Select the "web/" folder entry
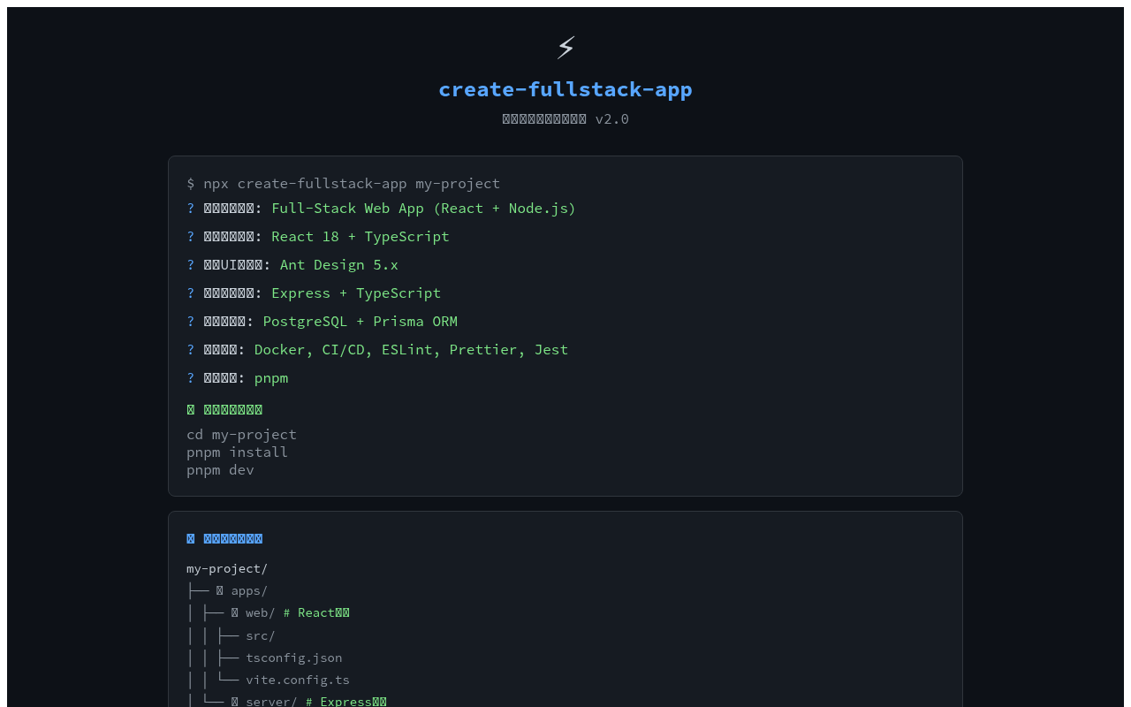 pos(261,612)
